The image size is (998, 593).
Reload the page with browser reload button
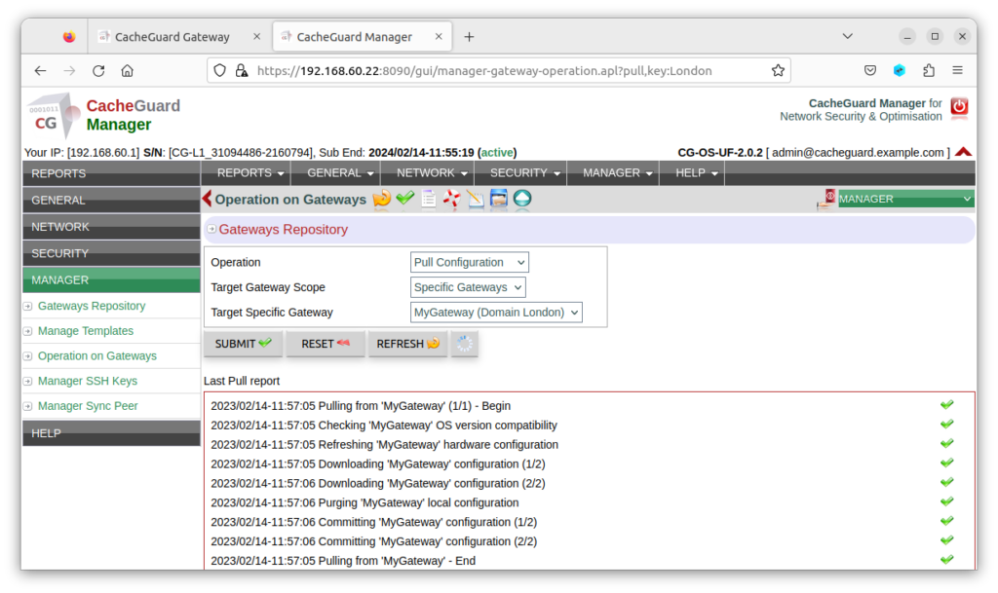click(x=98, y=70)
